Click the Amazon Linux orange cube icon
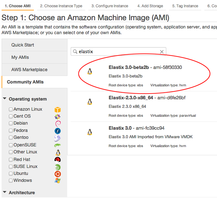217x204 pixels. click(x=58, y=110)
